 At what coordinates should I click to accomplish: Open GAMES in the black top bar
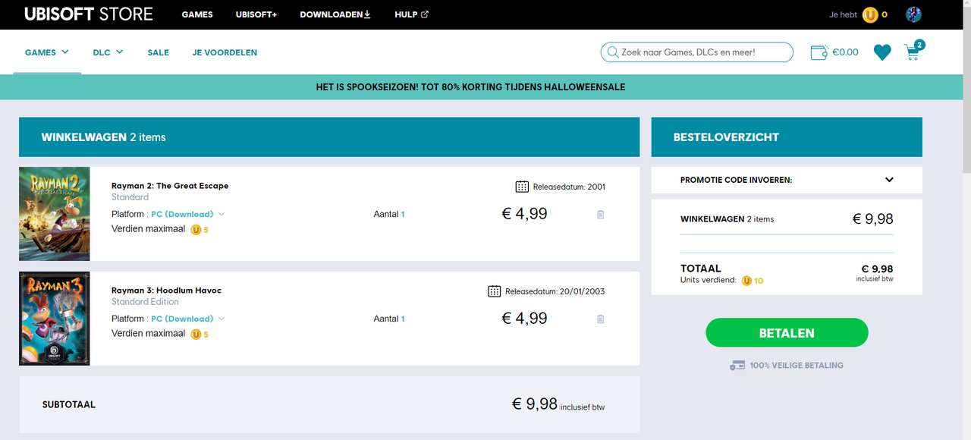click(x=197, y=14)
